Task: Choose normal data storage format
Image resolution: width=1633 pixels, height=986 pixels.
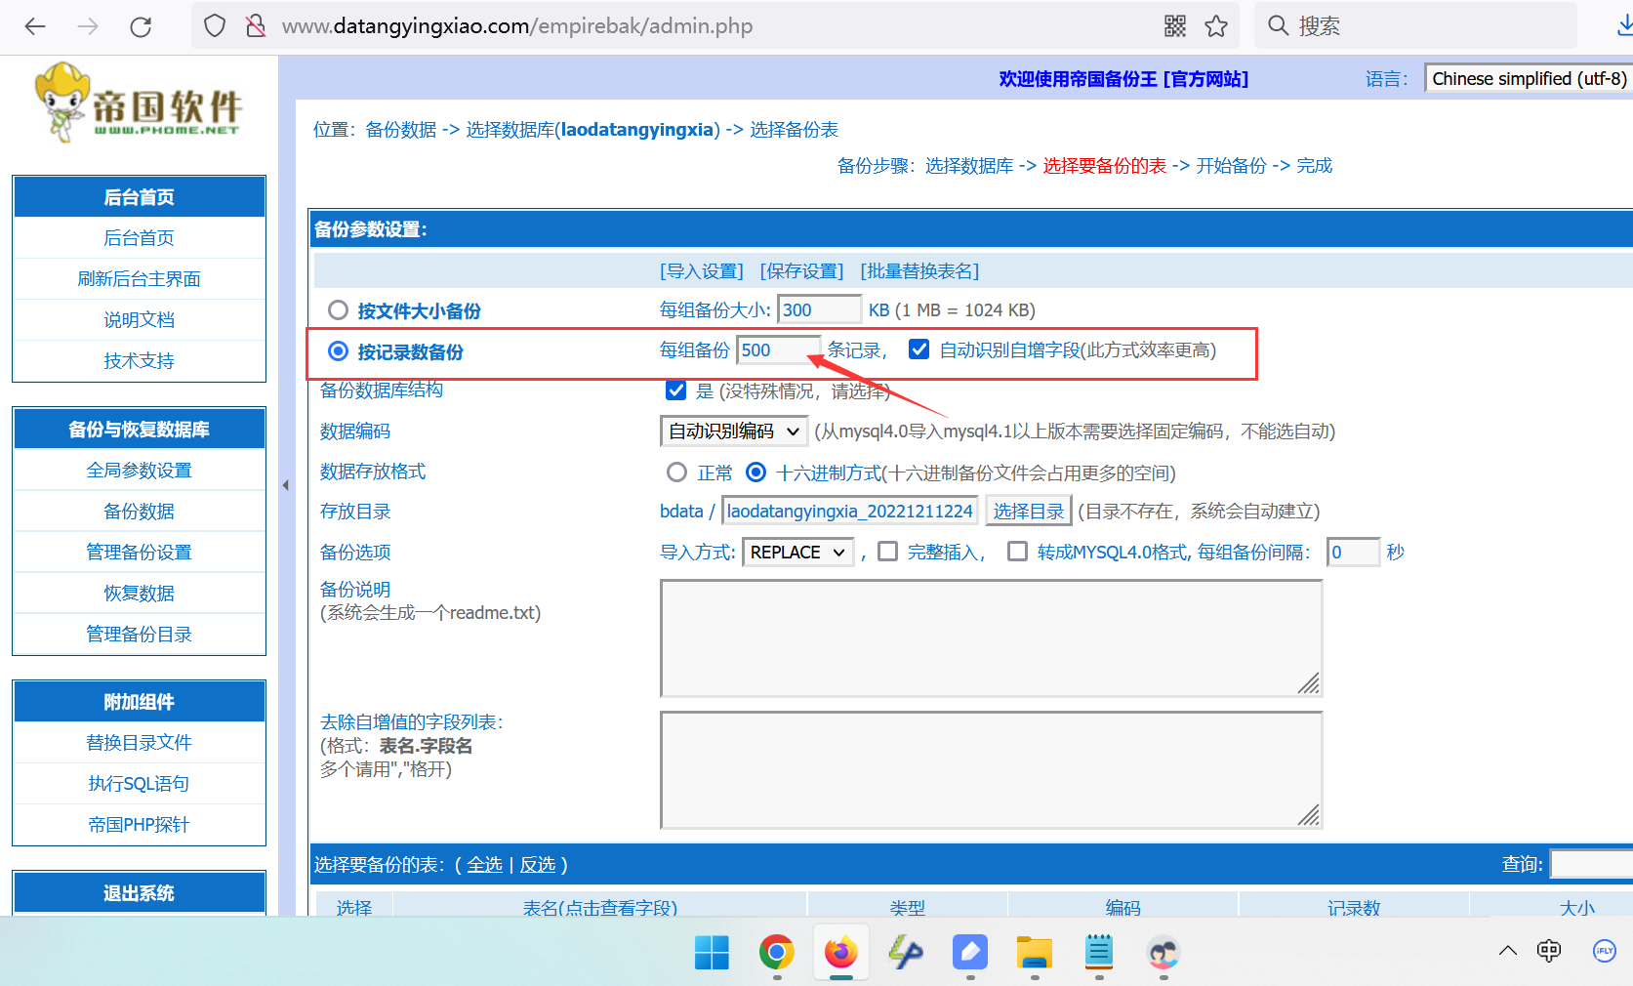Action: click(676, 472)
